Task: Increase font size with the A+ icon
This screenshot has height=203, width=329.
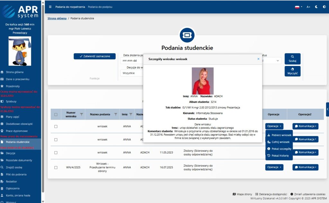Action: [308, 7]
